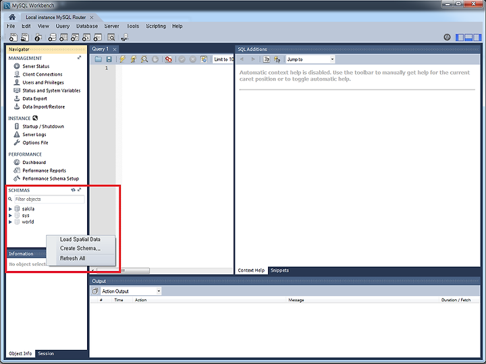Toggle continue-on-error red icon in query toolbar
486x364 pixels.
click(168, 59)
